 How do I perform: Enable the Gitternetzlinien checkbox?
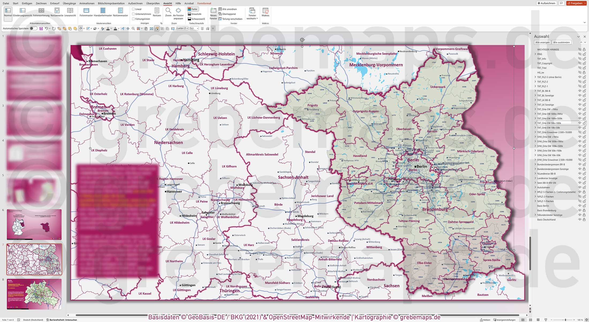click(133, 14)
